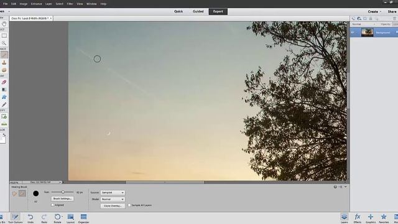Viewport: 398px width, 224px height.
Task: Enable Sample All Layers checkbox
Action: [129, 205]
